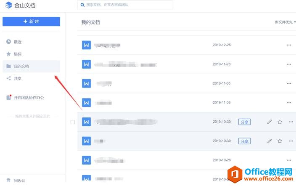Click the 我的文档 page heading

(x=91, y=22)
